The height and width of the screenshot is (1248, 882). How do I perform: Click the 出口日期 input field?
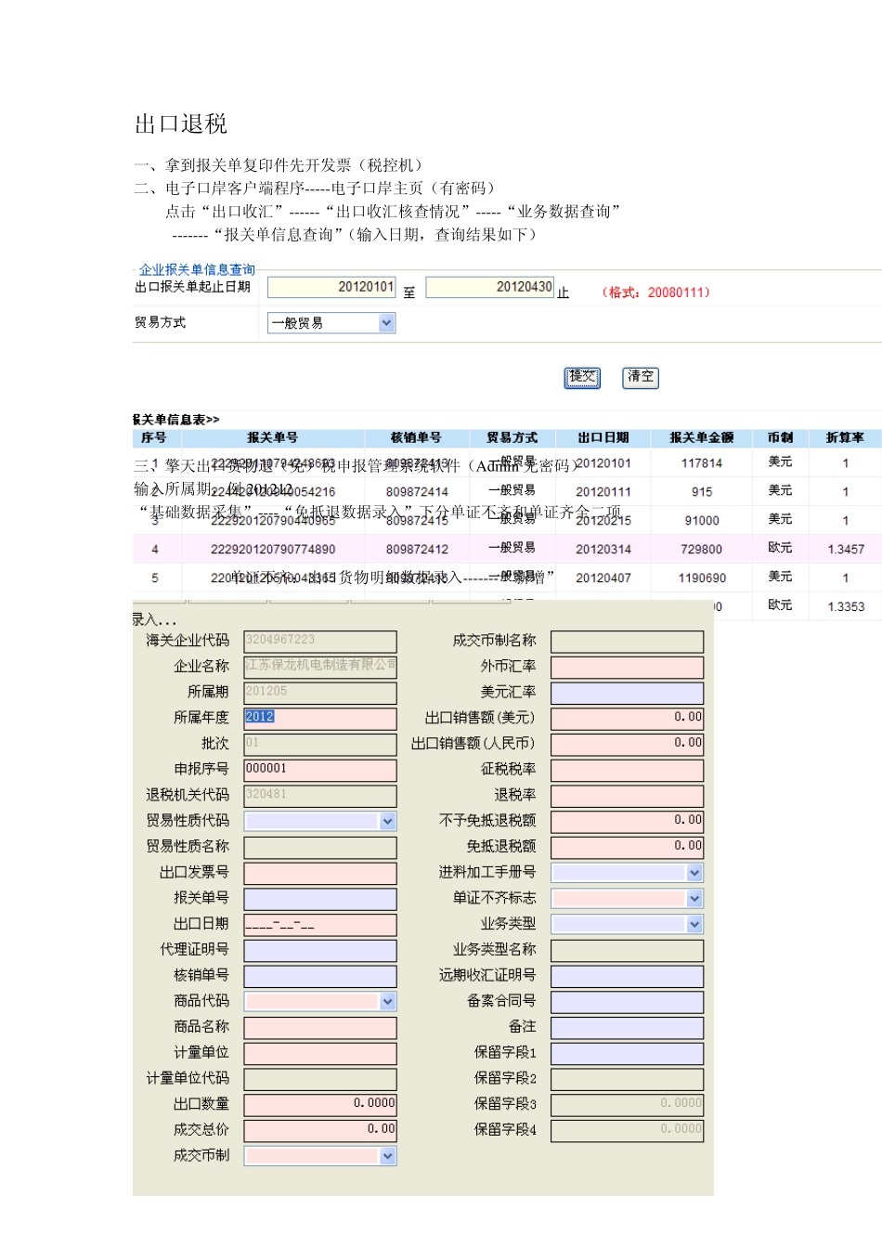320,924
